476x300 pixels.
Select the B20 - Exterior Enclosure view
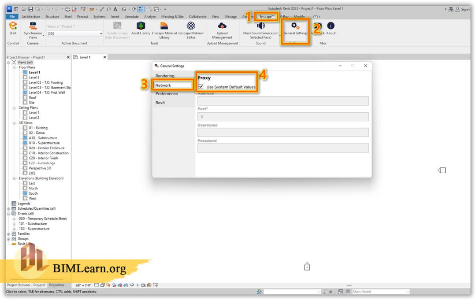tap(46, 148)
